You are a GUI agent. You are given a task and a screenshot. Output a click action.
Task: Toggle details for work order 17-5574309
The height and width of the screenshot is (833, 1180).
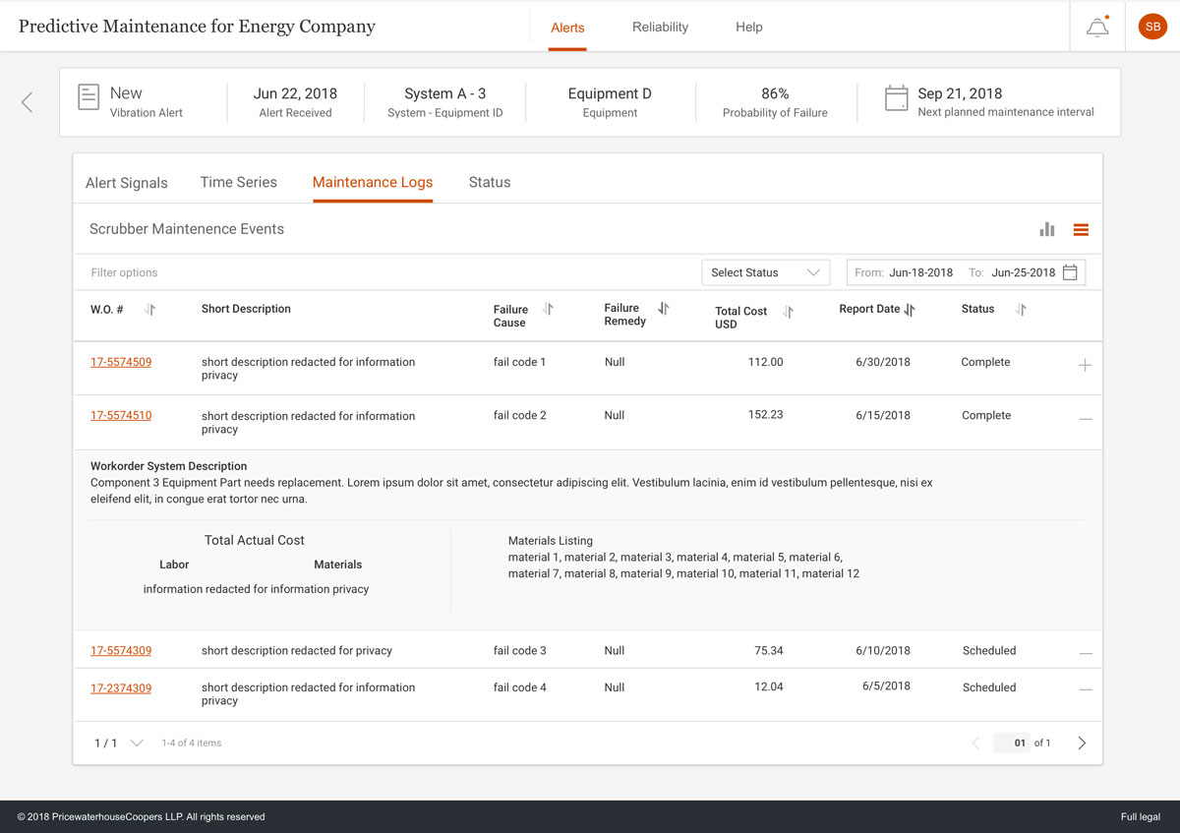1086,653
